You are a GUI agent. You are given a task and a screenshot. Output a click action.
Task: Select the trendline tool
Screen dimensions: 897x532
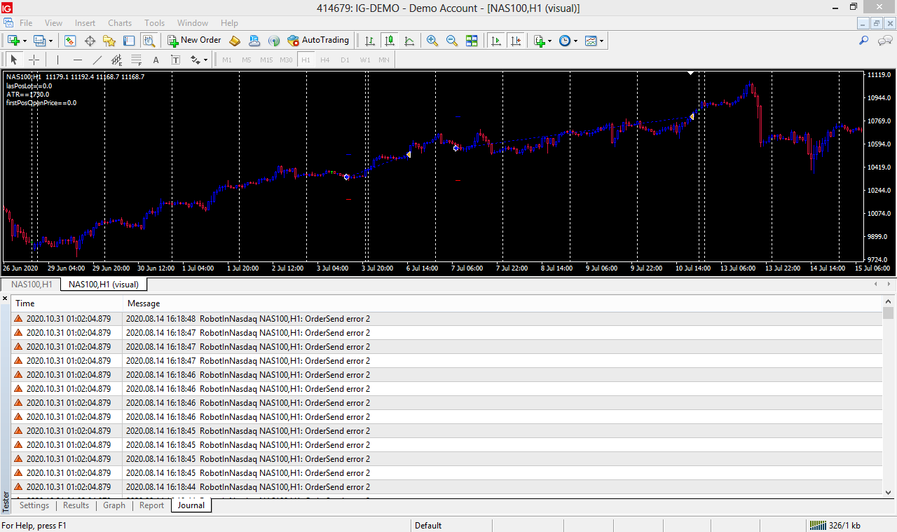click(x=97, y=60)
